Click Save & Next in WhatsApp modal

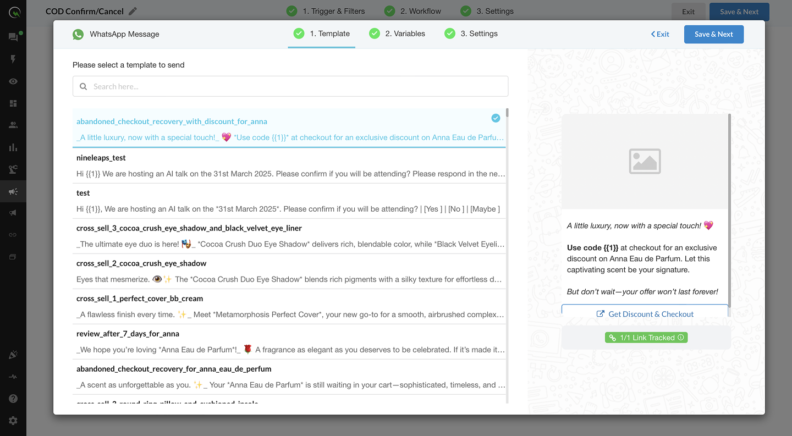(x=713, y=34)
